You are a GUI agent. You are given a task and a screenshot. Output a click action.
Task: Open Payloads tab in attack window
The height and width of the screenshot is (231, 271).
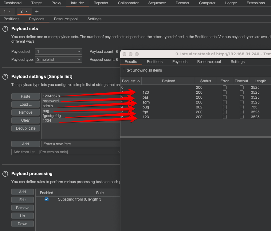[x=180, y=62]
